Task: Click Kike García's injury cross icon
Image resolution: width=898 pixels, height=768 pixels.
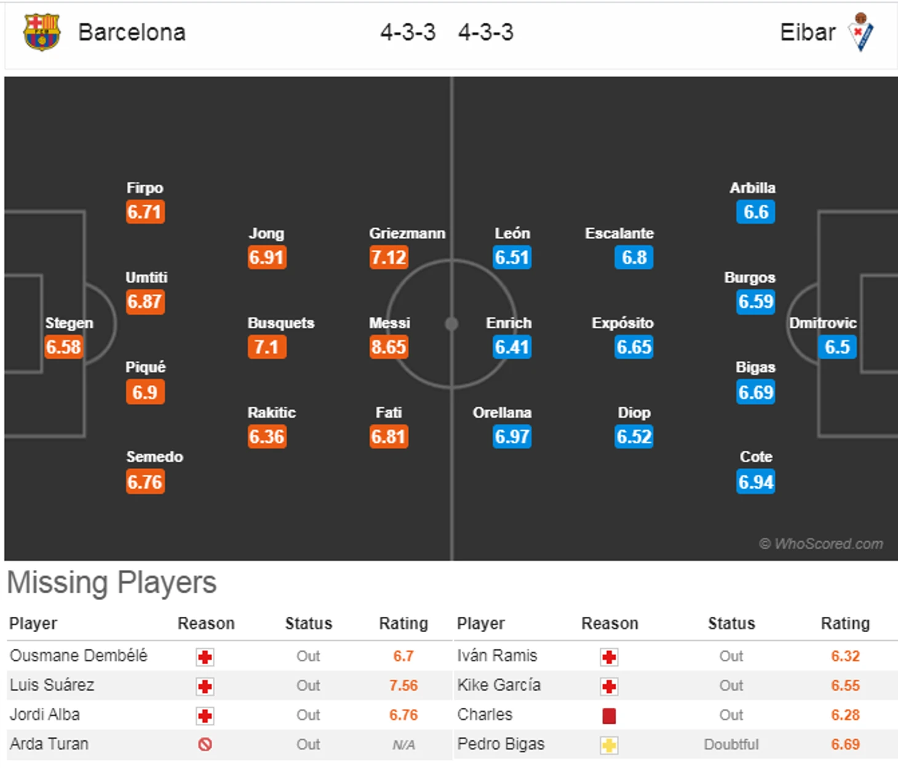Action: (609, 686)
